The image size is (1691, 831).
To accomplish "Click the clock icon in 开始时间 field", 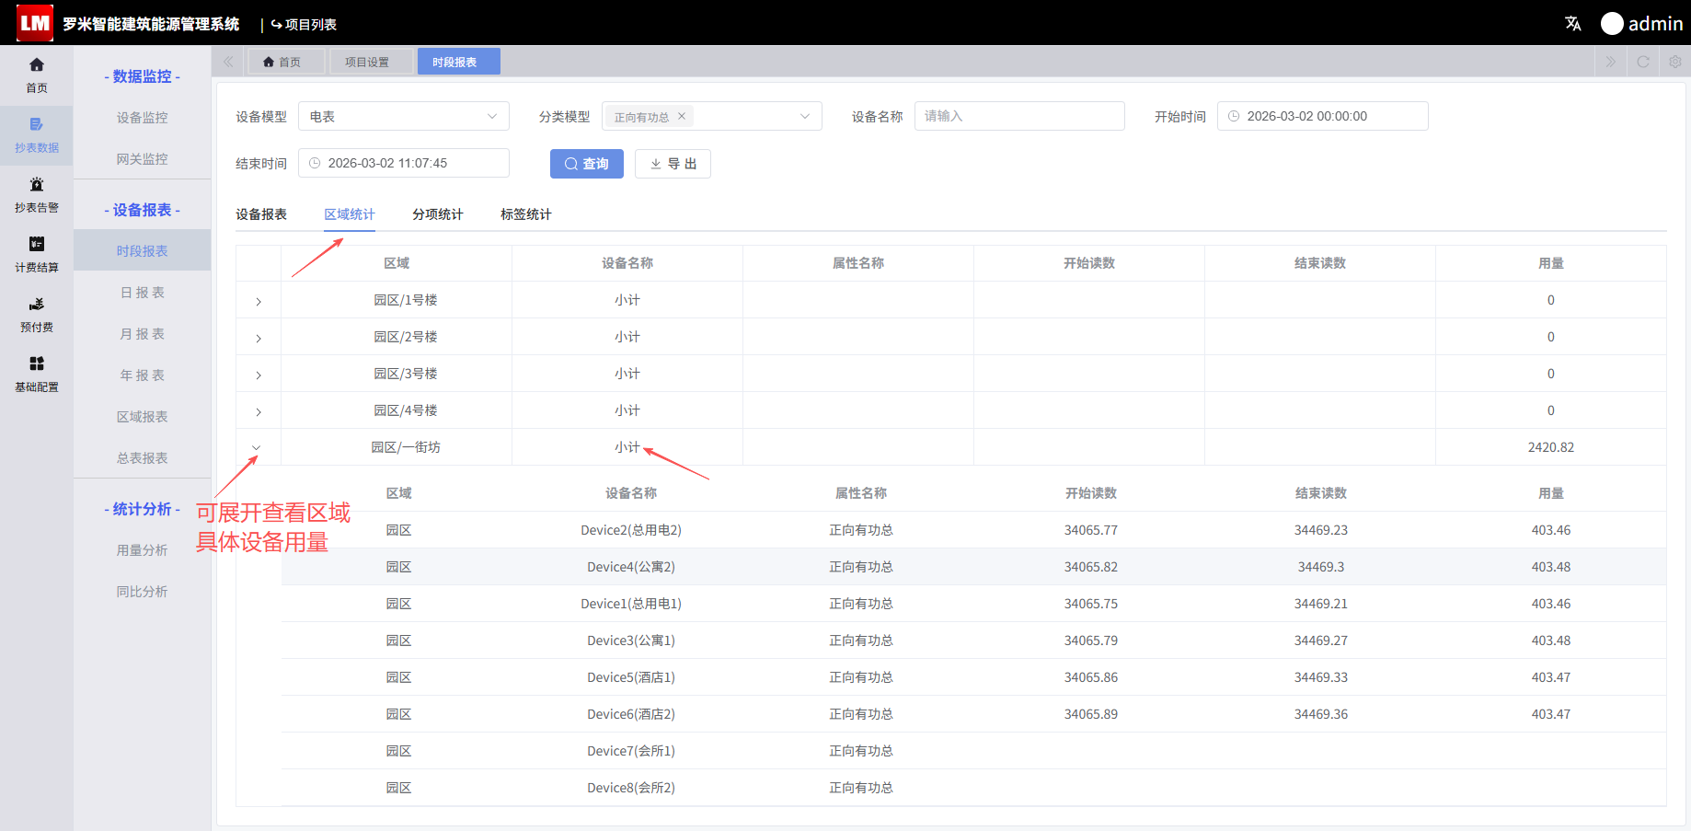I will pos(1234,116).
